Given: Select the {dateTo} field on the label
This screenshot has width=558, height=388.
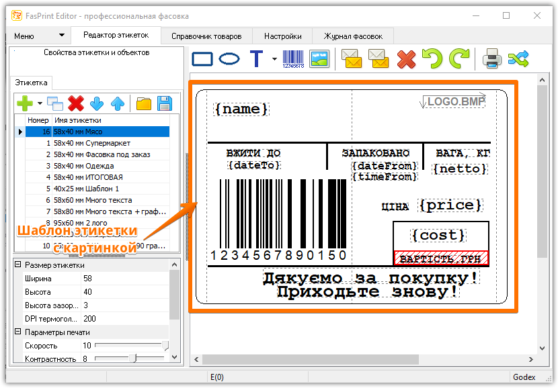Looking at the screenshot, I should [x=254, y=165].
